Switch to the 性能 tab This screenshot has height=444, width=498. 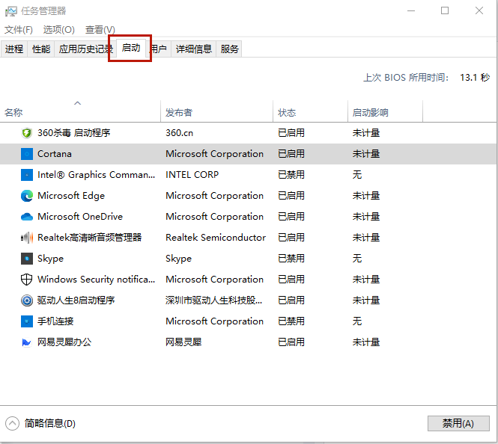41,49
